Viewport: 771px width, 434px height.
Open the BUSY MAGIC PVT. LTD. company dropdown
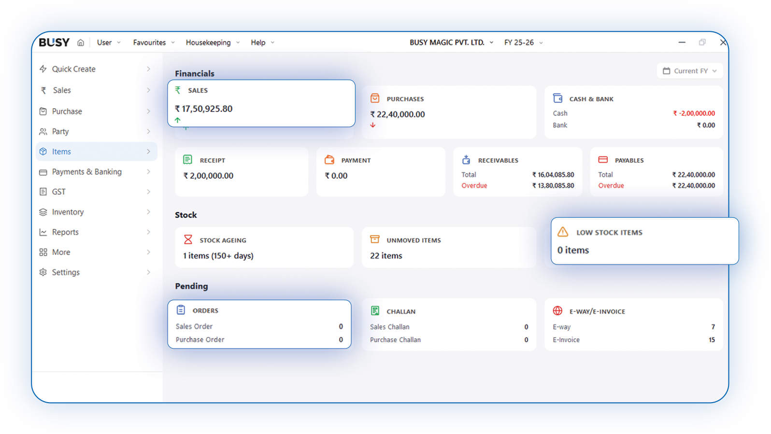point(452,42)
